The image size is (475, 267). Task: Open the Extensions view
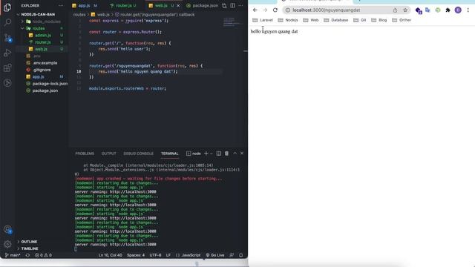[x=7, y=67]
